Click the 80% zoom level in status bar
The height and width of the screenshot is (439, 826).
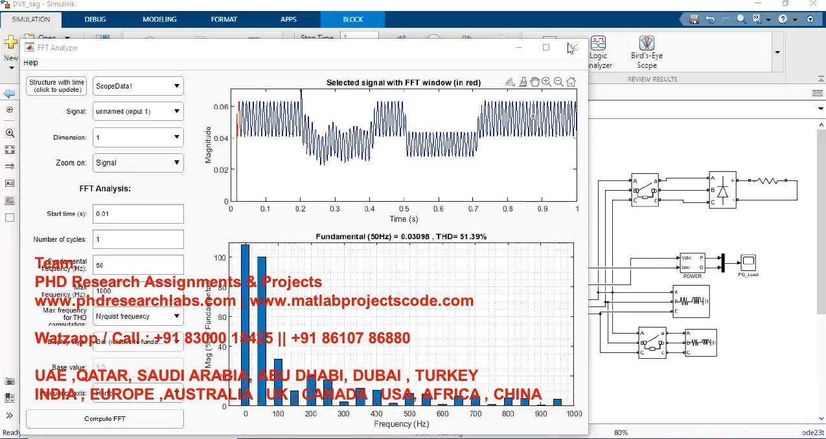point(621,433)
